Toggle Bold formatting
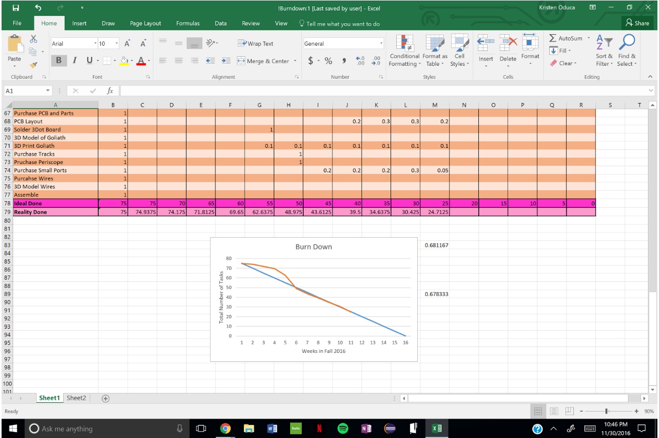Viewport: 659px width, 438px height. click(x=59, y=61)
